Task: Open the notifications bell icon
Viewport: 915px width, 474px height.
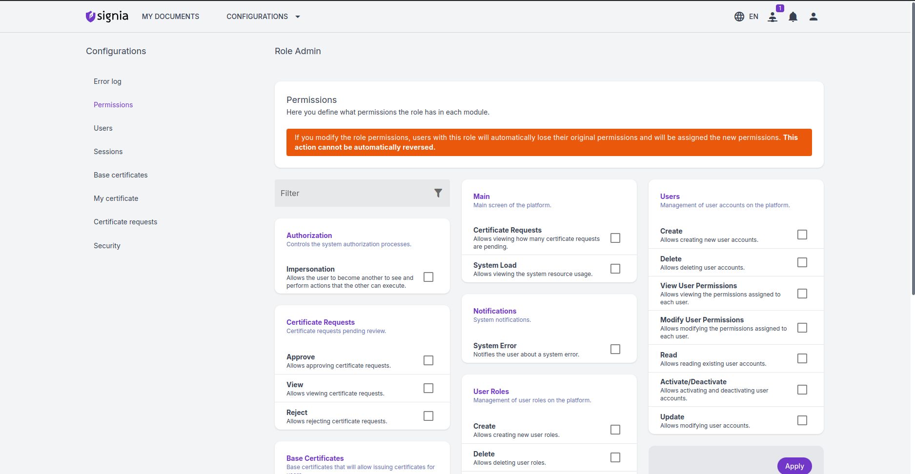Action: point(793,17)
